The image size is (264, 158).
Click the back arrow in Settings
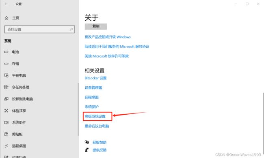click(x=6, y=4)
